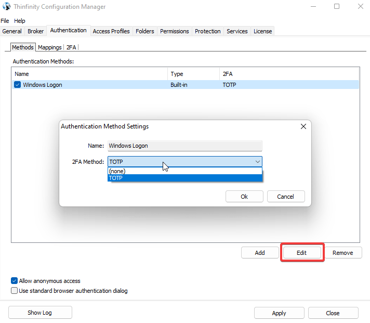Confirm dialog with Ok button
The image size is (370, 323).
point(244,197)
